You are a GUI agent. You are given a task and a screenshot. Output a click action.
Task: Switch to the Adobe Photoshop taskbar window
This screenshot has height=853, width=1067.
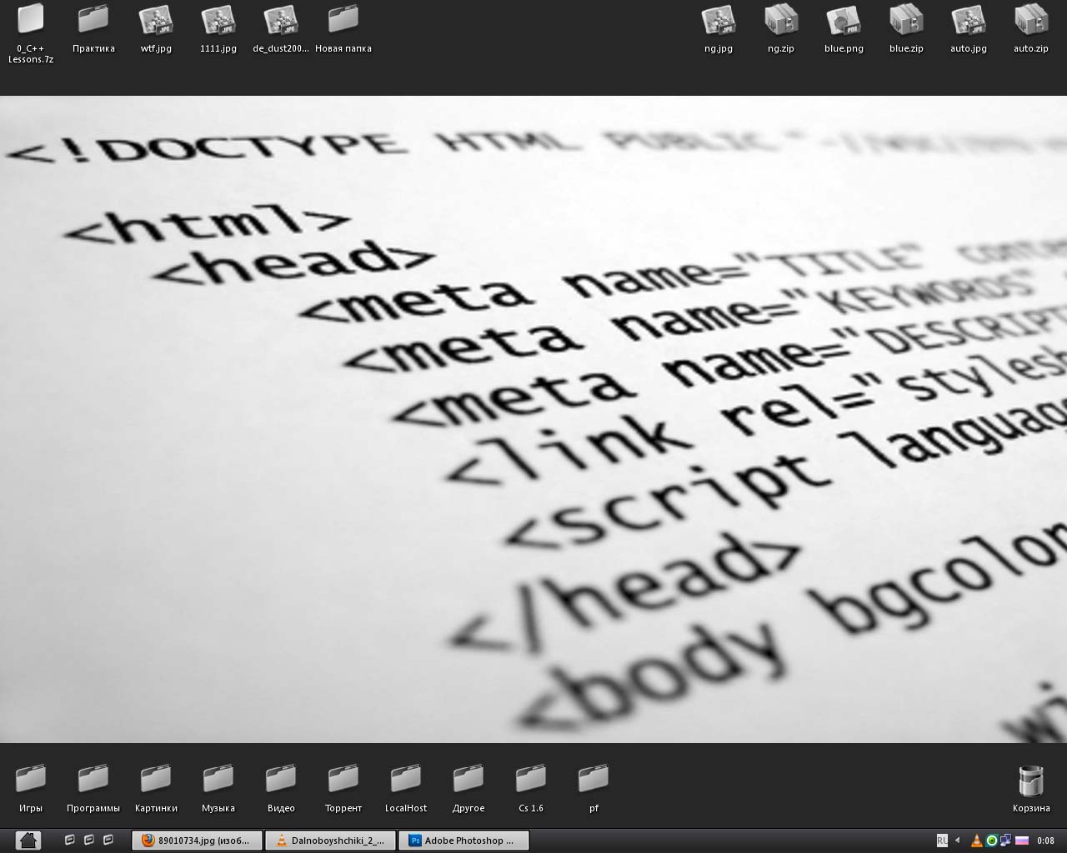[x=463, y=841]
